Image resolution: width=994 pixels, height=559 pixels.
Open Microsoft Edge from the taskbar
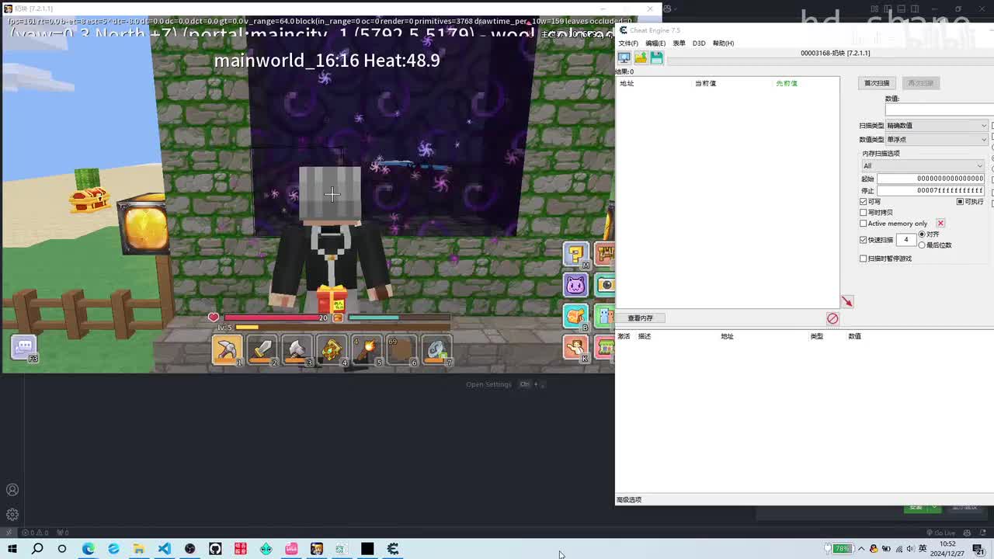(x=89, y=549)
